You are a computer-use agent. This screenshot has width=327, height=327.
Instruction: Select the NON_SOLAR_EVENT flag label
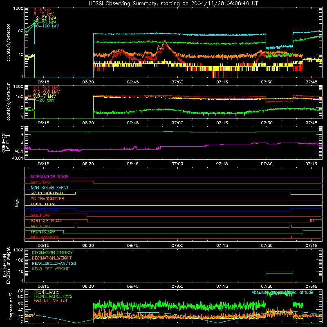coord(49,188)
